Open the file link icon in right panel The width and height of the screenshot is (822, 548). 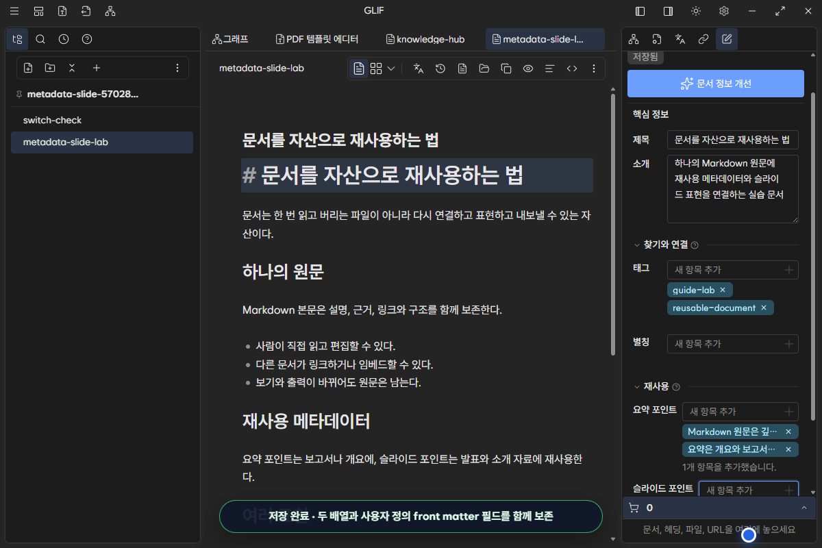[657, 39]
